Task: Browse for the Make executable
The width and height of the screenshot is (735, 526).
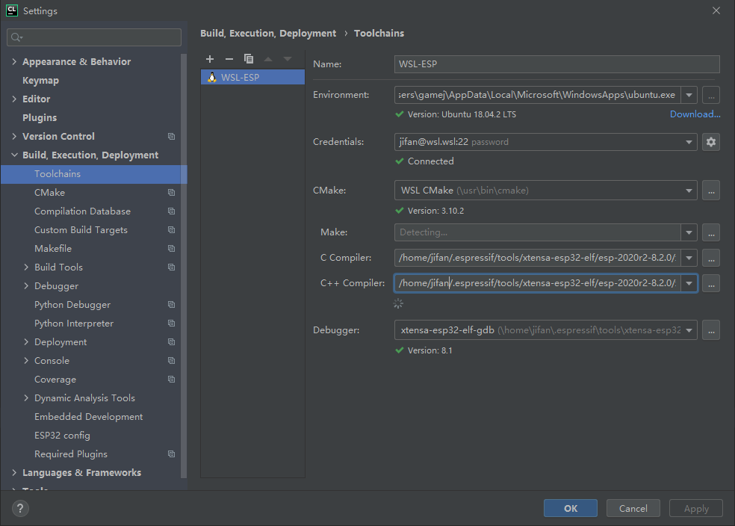Action: click(x=710, y=232)
